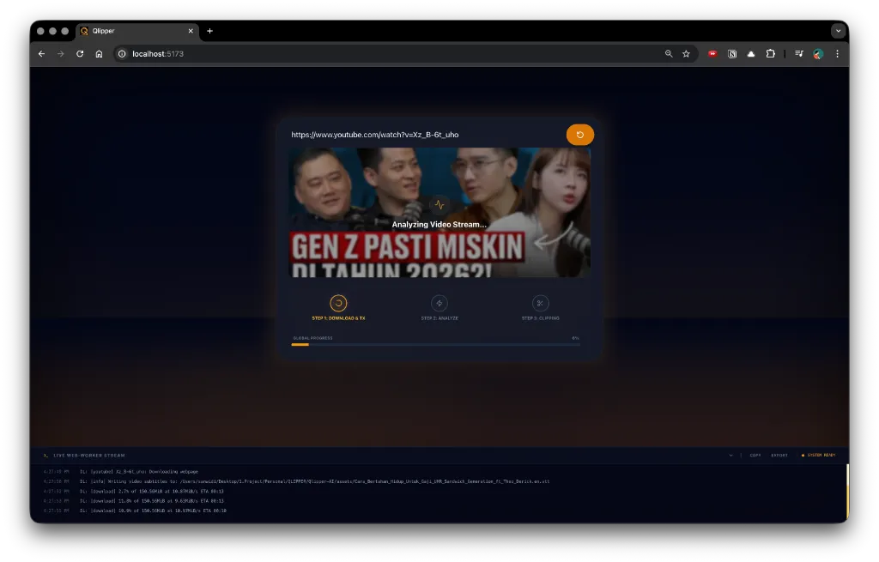
Task: Select the Step 3: Clipping scissors icon
Action: 541,303
